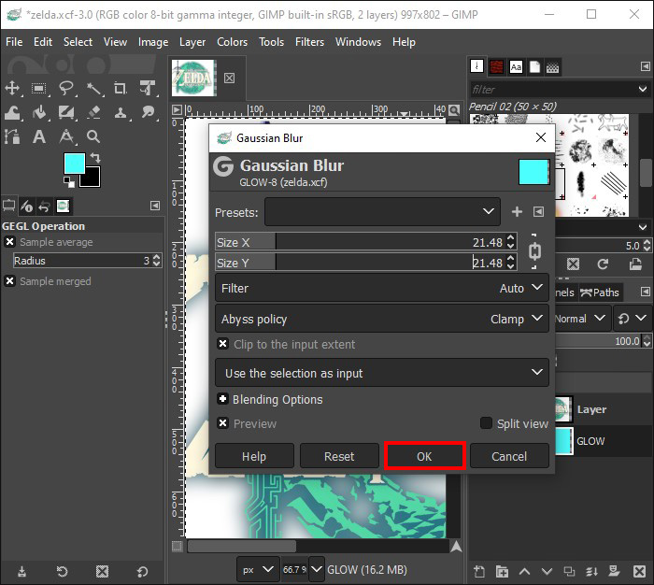Click Cancel in Gaussian Blur dialog

coord(509,456)
